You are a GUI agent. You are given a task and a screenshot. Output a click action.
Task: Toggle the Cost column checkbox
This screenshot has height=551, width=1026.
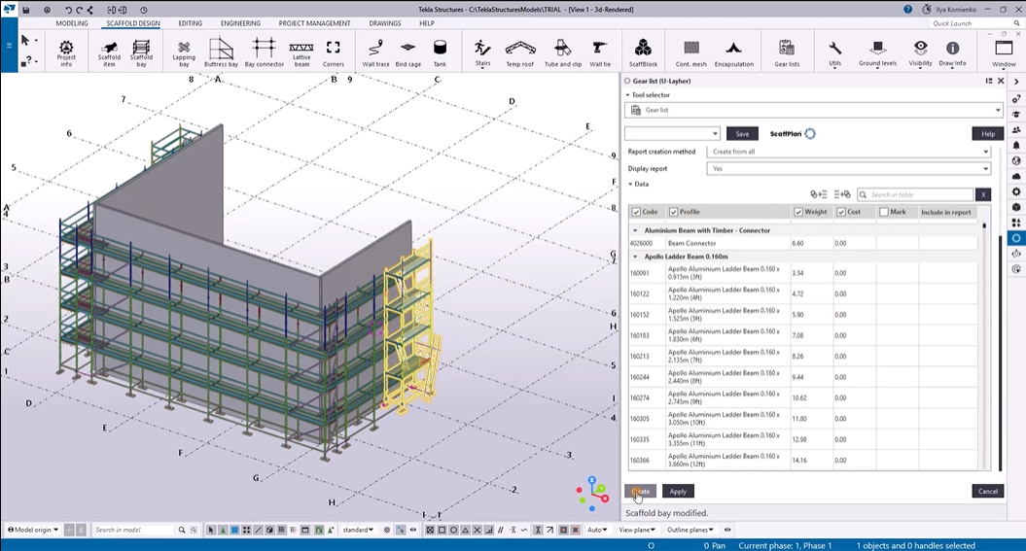[841, 213]
